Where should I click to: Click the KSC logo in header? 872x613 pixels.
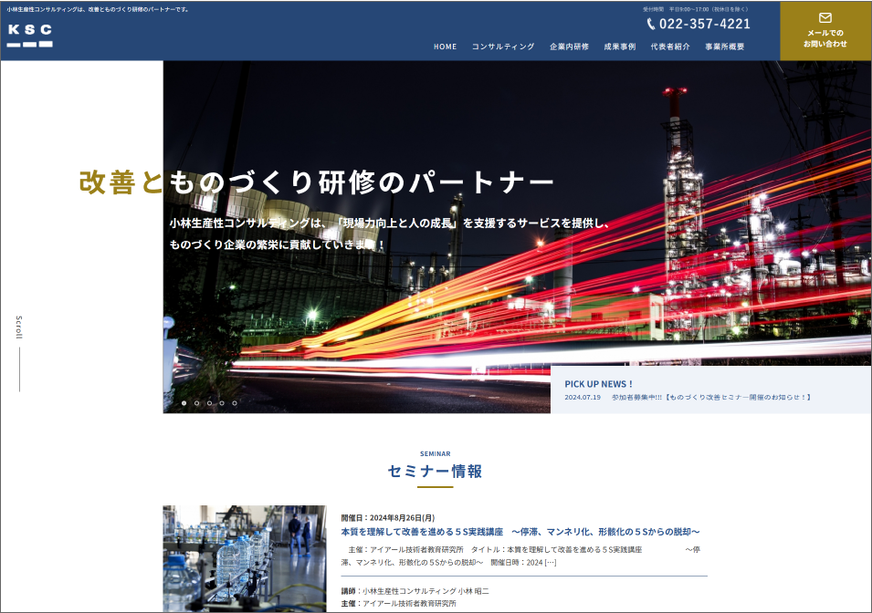(30, 35)
